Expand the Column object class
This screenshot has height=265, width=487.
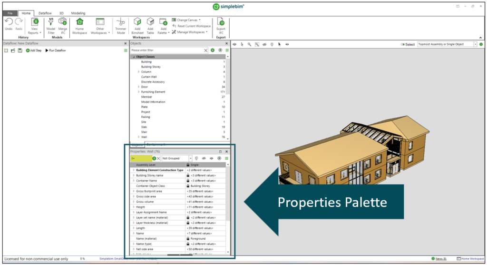pos(138,72)
